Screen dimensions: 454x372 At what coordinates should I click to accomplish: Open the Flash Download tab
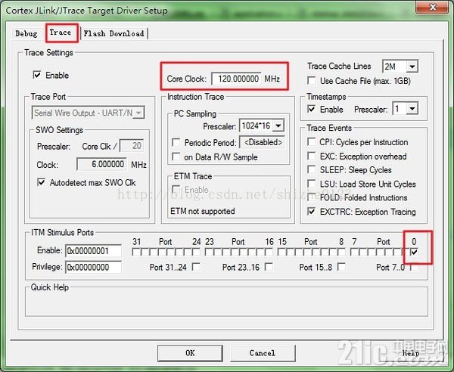point(114,33)
